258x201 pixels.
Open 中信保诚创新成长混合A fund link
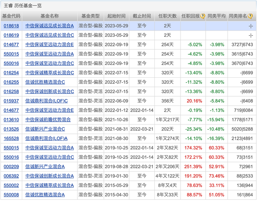(x=50, y=176)
